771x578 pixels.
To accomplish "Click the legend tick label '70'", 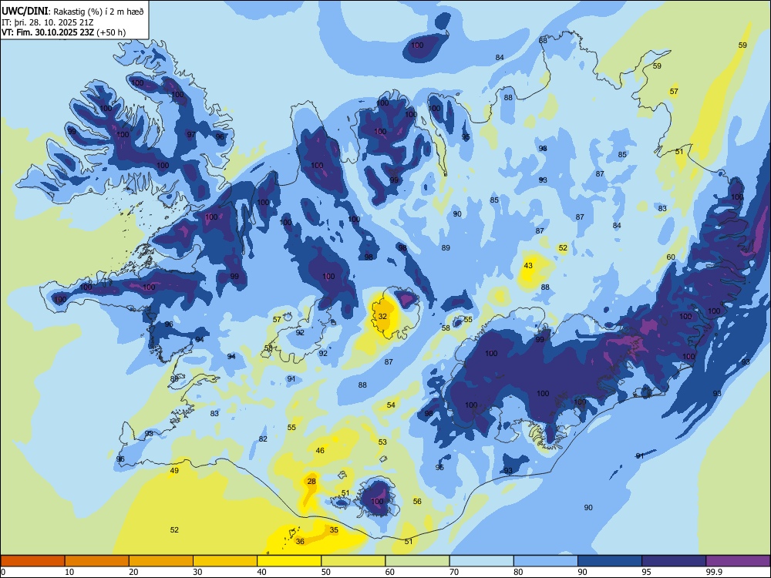I will pyautogui.click(x=454, y=572).
